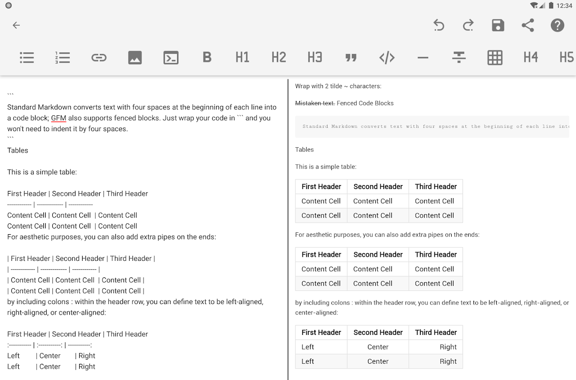Tap 'This is a simple table:' in editor
The width and height of the screenshot is (576, 380).
[42, 172]
